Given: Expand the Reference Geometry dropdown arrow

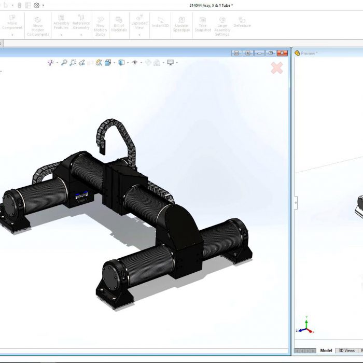Looking at the screenshot, I should (x=81, y=35).
